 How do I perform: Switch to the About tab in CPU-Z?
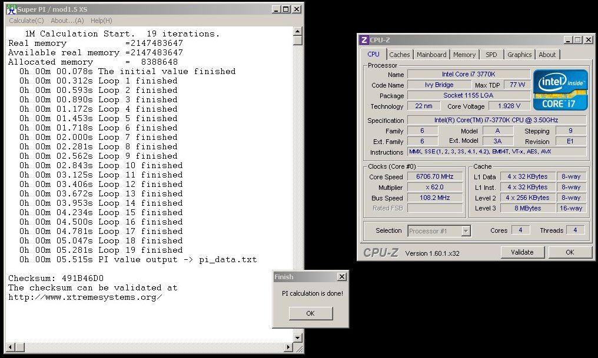(x=547, y=55)
